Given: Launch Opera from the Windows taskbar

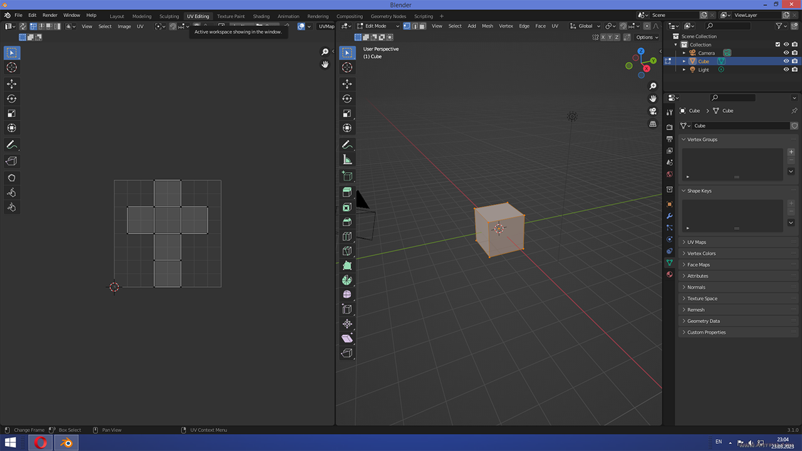Looking at the screenshot, I should [40, 443].
